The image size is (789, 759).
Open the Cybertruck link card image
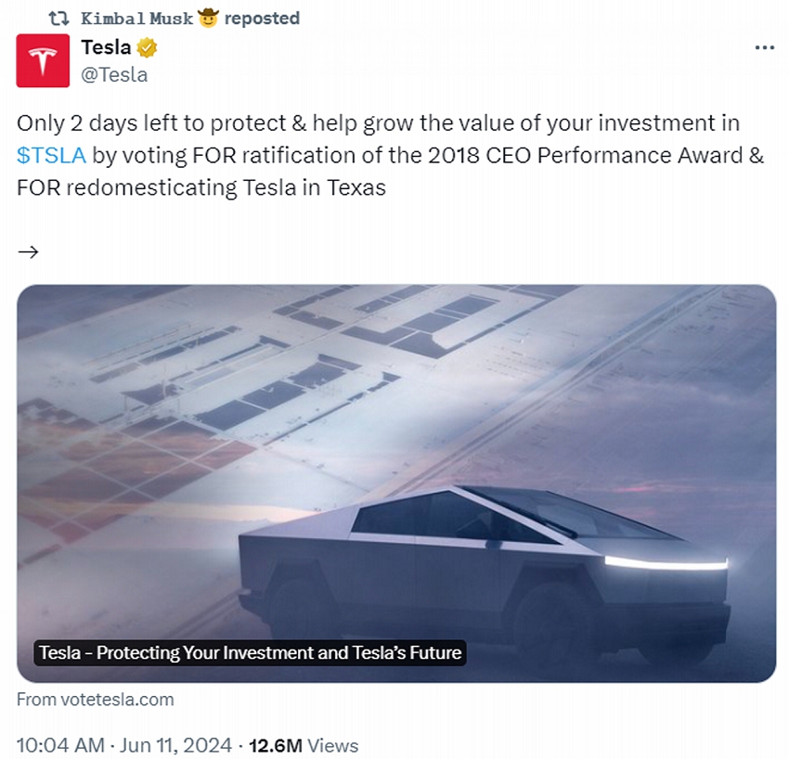(396, 464)
